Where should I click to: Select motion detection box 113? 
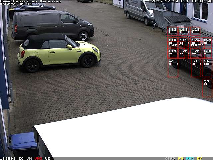[172, 31]
